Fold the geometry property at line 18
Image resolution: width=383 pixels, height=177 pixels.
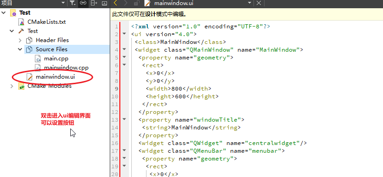[124, 158]
